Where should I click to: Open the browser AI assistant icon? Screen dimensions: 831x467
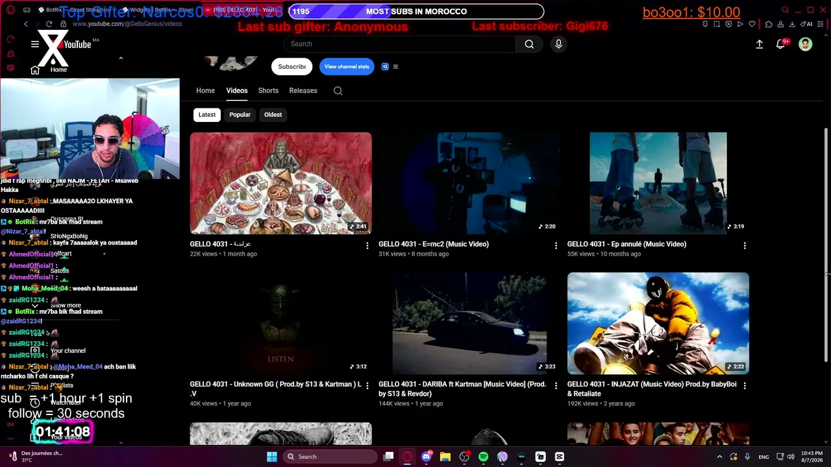point(807,24)
